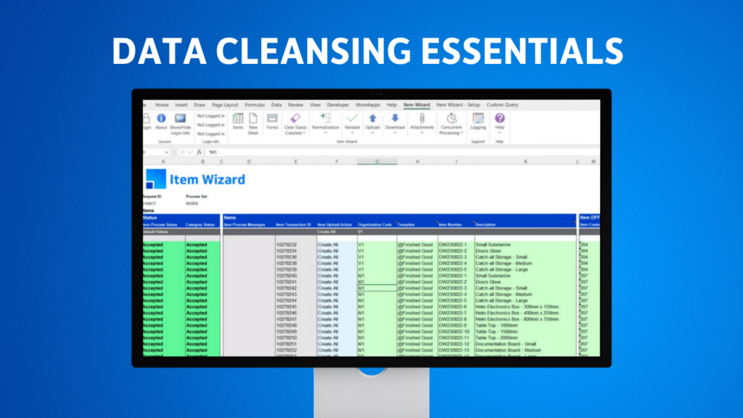This screenshot has height=418, width=743.
Task: Open the Insert ribbon tab
Action: point(181,104)
